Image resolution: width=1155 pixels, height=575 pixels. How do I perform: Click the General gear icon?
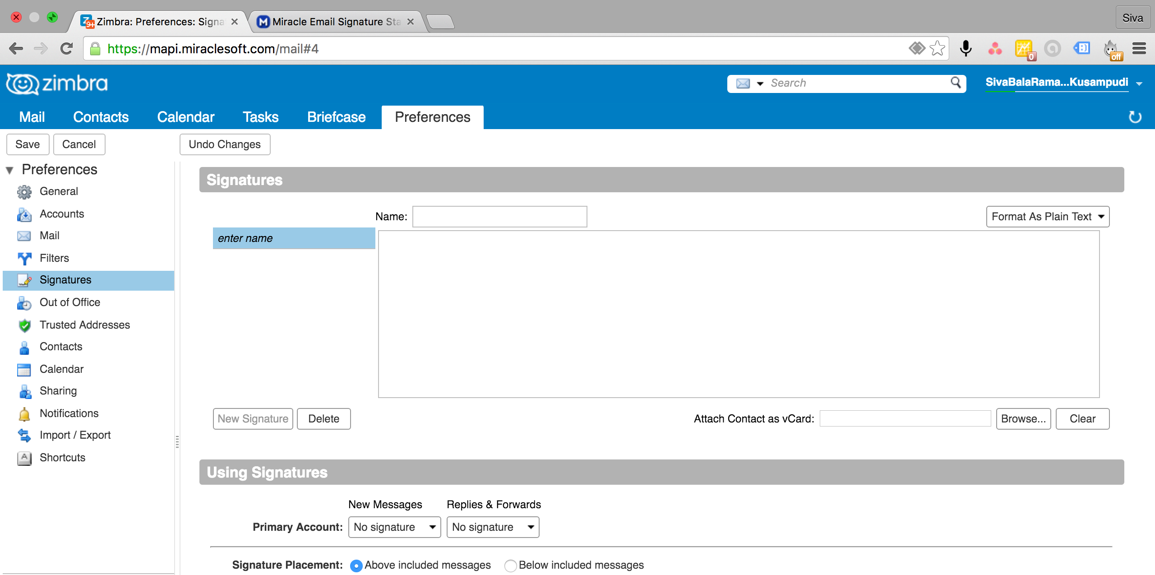[x=24, y=192]
